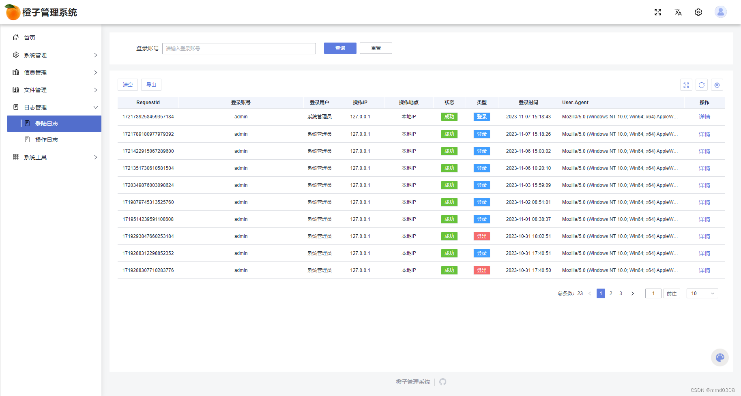The height and width of the screenshot is (396, 741).
Task: Select current page 1 in pagination
Action: pyautogui.click(x=601, y=293)
